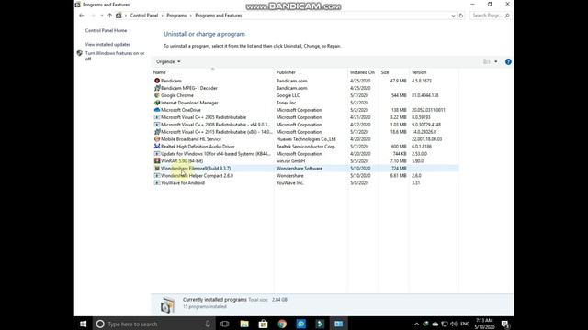The width and height of the screenshot is (588, 330).
Task: Click the Mobile Broadband HL Service icon
Action: 157,139
